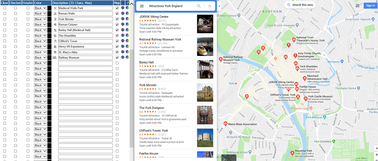Open the York Minster search result
This screenshot has width=378, height=161.
pos(175,93)
